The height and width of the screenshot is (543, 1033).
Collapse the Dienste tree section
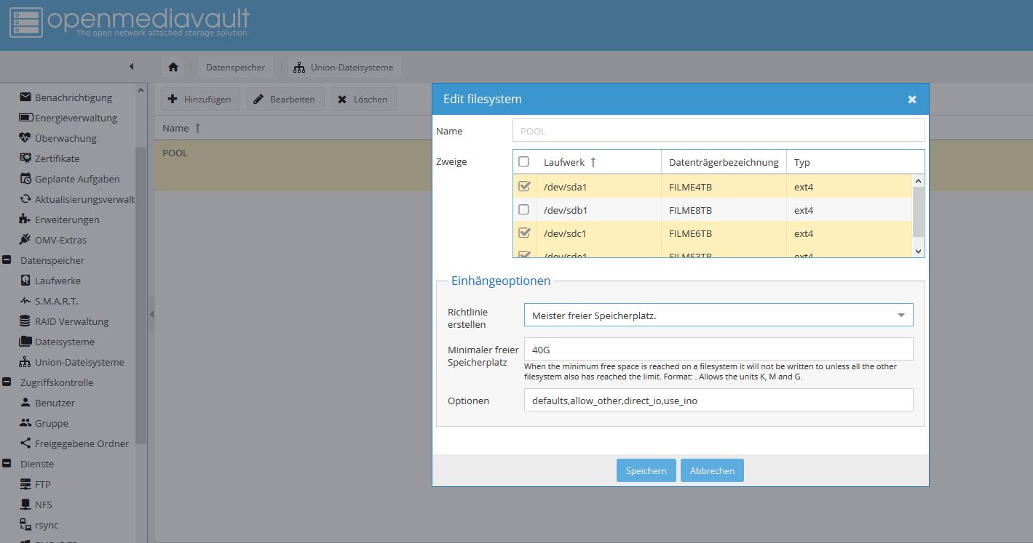[x=7, y=463]
